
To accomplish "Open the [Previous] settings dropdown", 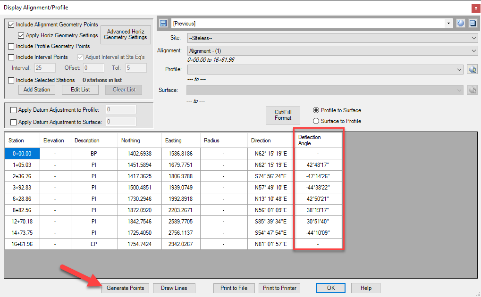I will point(447,23).
